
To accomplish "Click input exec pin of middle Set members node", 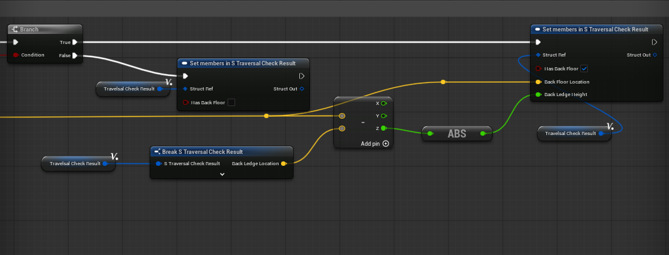I will 185,76.
